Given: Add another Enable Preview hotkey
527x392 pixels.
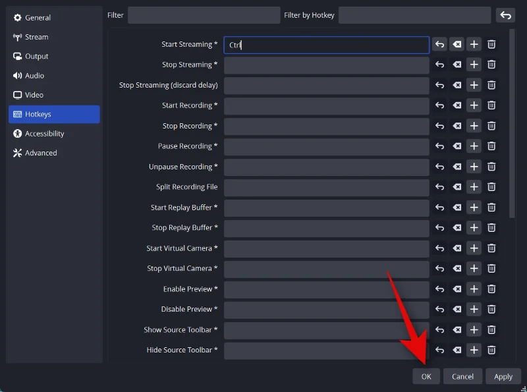Looking at the screenshot, I should (474, 289).
